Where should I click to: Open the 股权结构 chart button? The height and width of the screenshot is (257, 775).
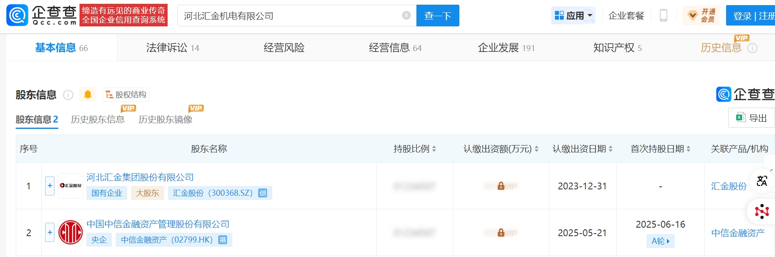pyautogui.click(x=126, y=94)
